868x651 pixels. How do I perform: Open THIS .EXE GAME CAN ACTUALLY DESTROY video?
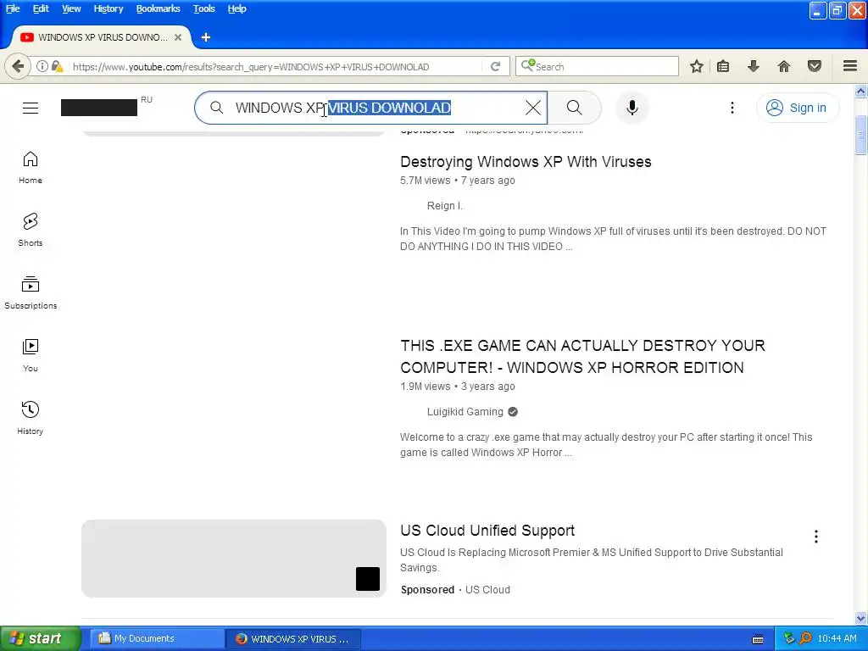click(x=582, y=357)
